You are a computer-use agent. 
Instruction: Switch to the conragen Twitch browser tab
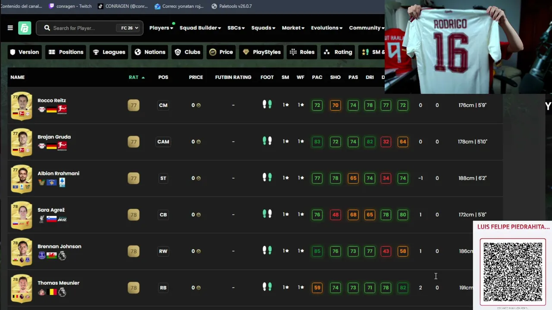click(70, 6)
